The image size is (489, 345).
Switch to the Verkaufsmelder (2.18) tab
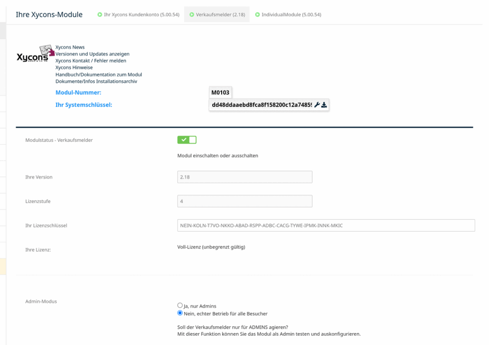pyautogui.click(x=217, y=14)
